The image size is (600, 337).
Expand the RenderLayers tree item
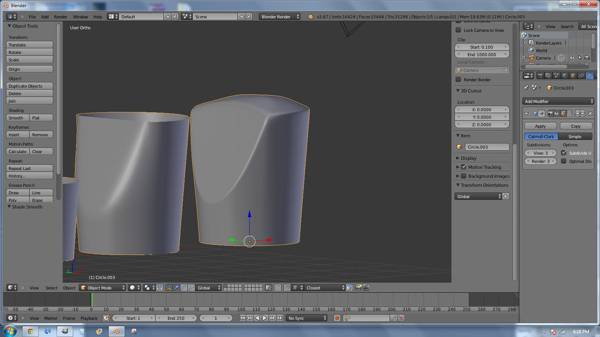tap(525, 43)
